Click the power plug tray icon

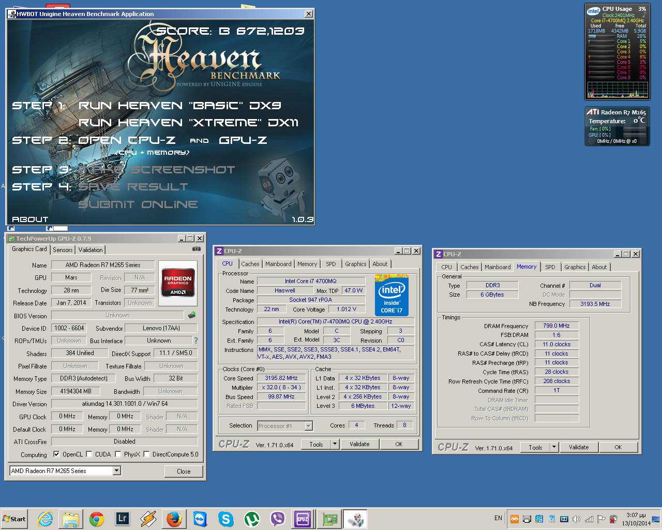point(613,519)
